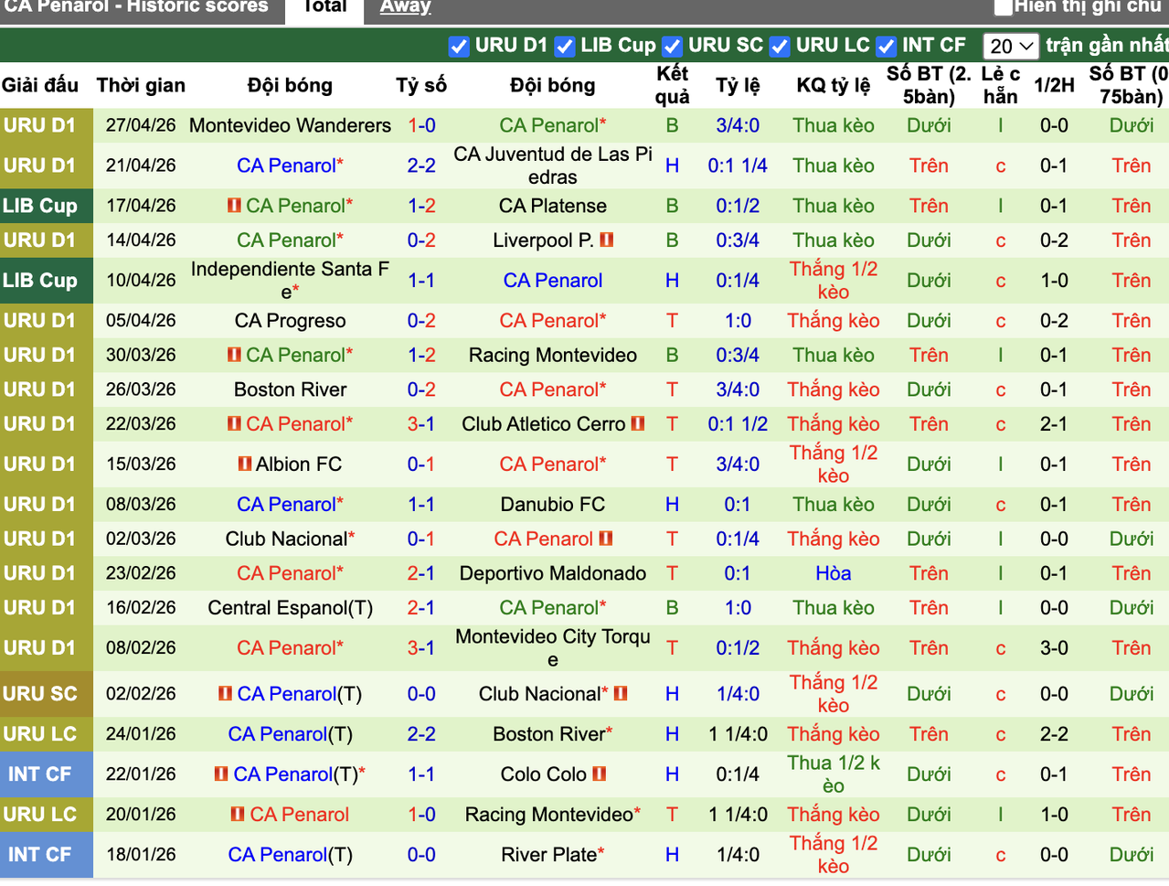Viewport: 1169px width, 886px height.
Task: Open Colo Colo team link
Action: point(544,774)
